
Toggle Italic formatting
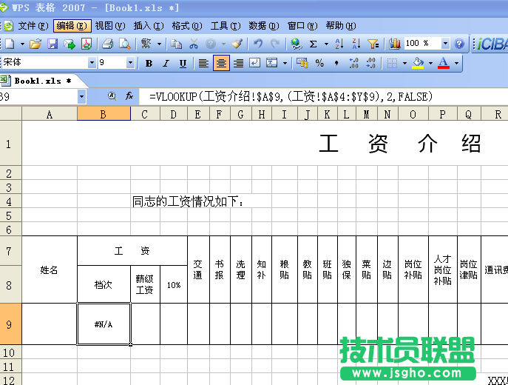(x=166, y=63)
